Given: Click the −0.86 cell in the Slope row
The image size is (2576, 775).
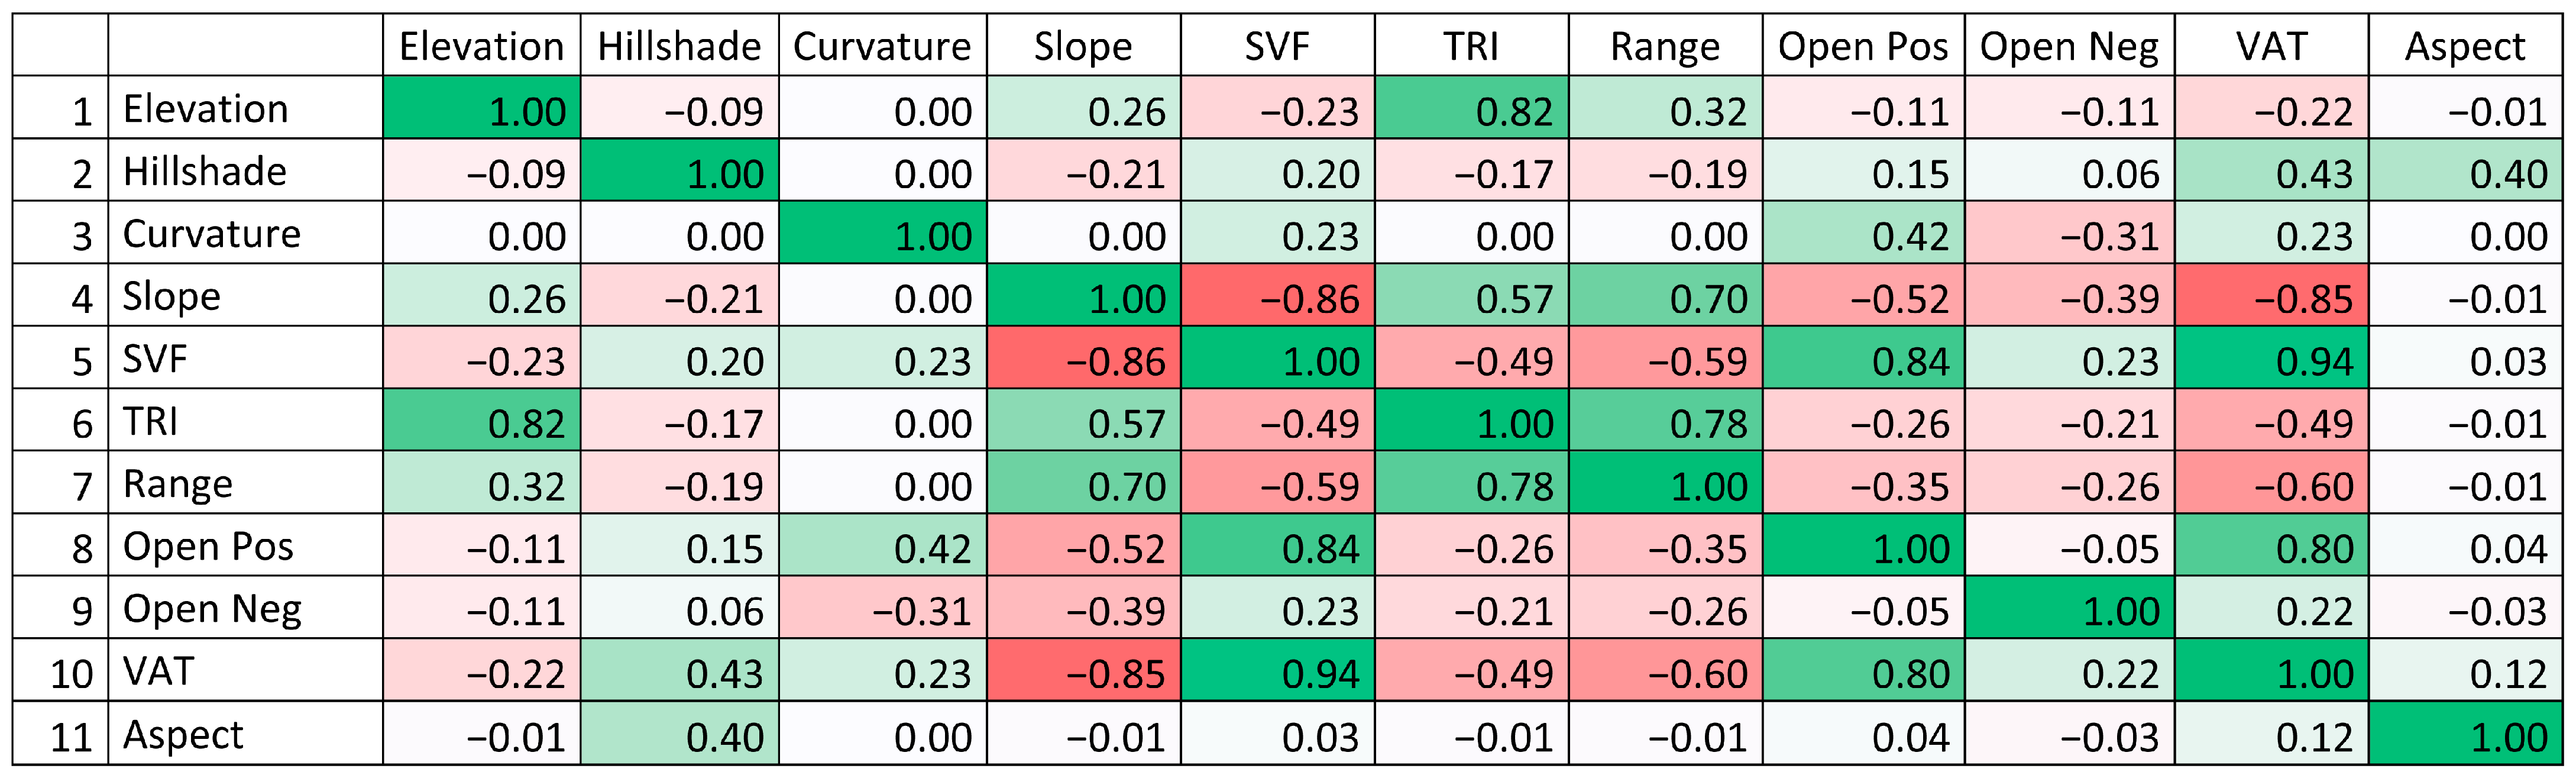Looking at the screenshot, I should [x=1277, y=296].
